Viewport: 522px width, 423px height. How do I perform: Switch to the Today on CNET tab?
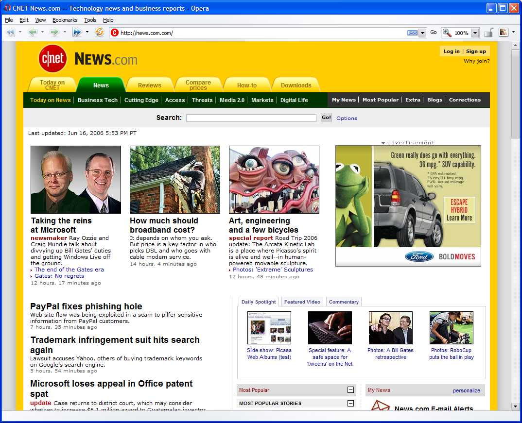coord(52,85)
